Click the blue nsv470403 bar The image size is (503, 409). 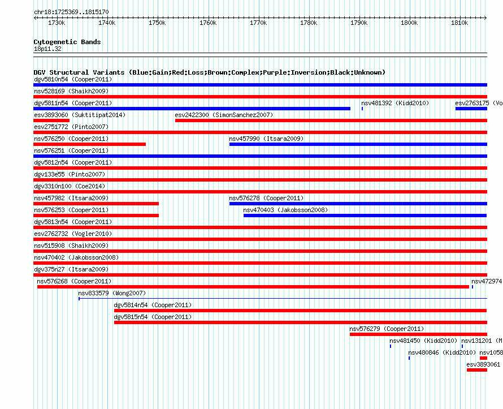365,216
